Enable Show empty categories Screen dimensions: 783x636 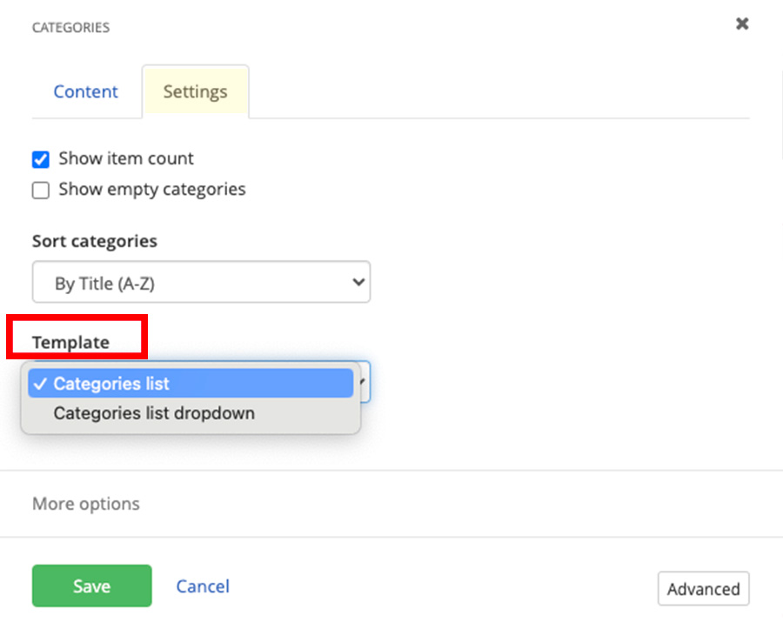[40, 190]
